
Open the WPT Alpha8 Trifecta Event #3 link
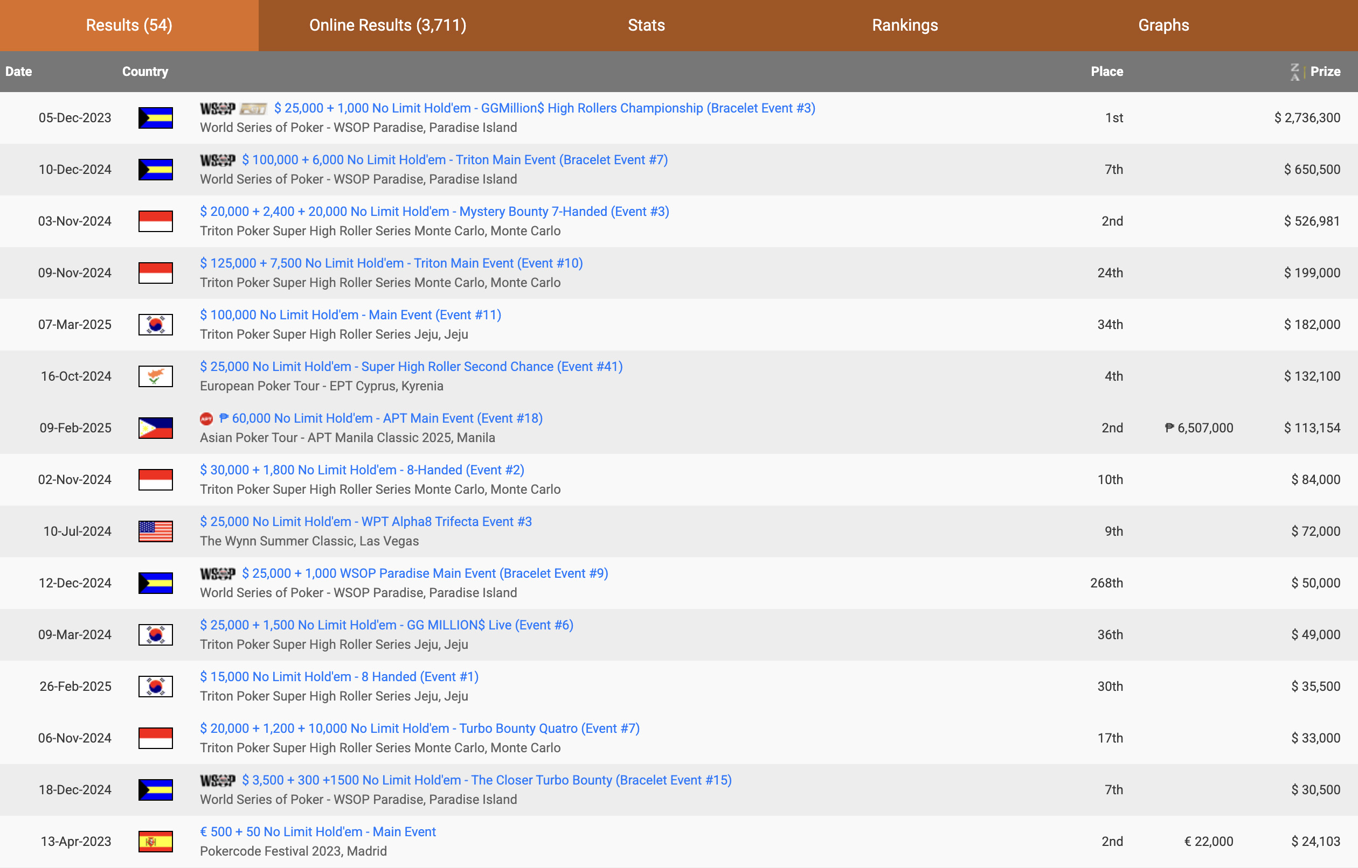365,522
